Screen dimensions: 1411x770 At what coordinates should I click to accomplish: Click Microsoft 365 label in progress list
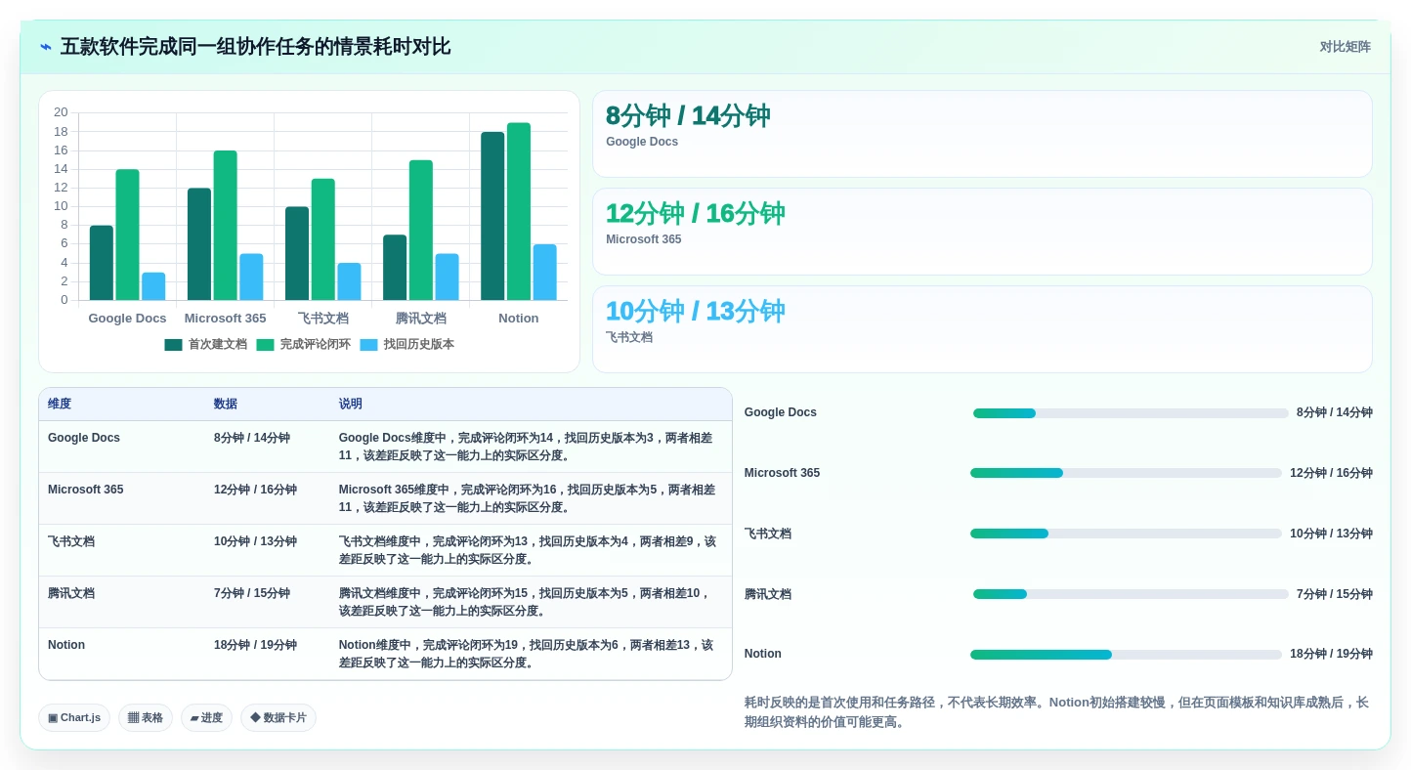tap(783, 473)
